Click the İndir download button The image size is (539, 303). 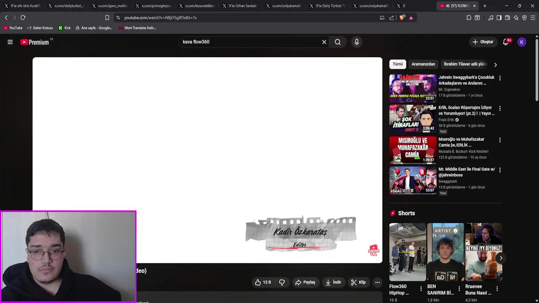333,282
